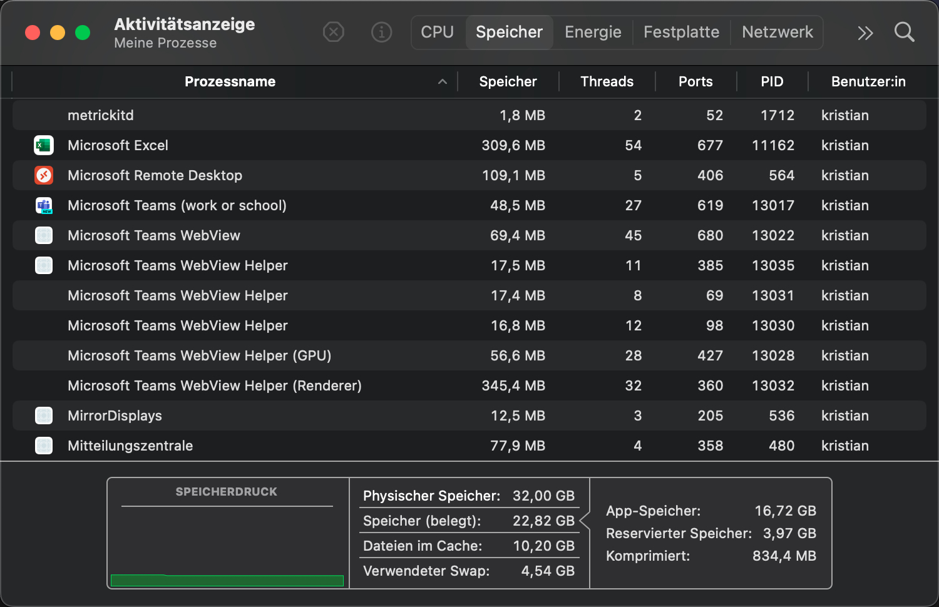Select the Netzwerk tab
The width and height of the screenshot is (939, 607).
(x=777, y=32)
